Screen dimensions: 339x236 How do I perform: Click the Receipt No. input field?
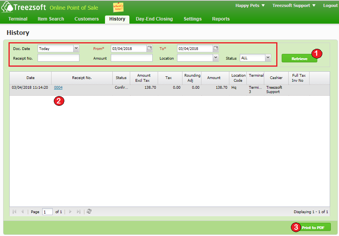[x=59, y=58]
